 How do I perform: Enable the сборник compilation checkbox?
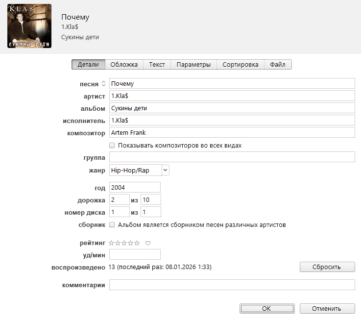click(112, 225)
